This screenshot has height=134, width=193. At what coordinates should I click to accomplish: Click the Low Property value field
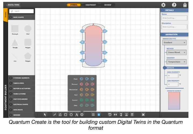click(173, 84)
